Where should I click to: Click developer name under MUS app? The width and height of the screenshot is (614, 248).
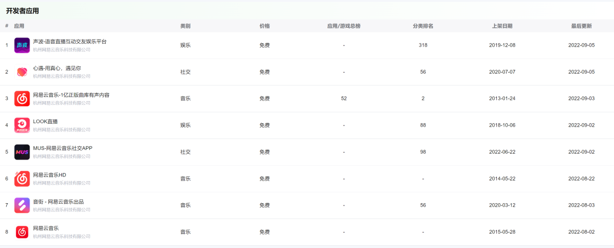coord(61,157)
